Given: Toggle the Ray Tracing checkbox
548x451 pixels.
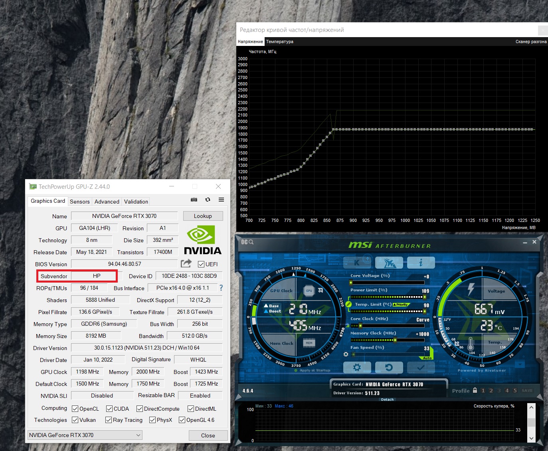Looking at the screenshot, I should point(109,420).
